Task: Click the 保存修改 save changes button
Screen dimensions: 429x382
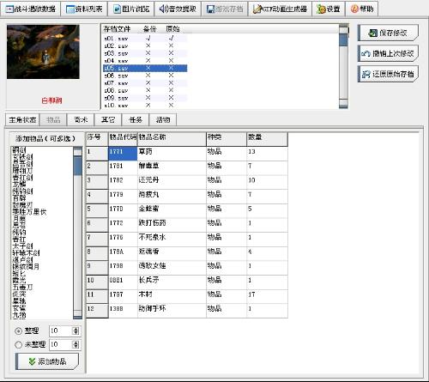Action: [388, 33]
